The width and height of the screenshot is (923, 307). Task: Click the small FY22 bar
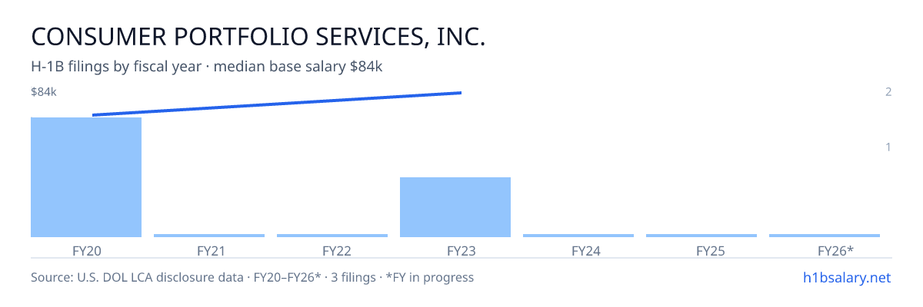[332, 236]
